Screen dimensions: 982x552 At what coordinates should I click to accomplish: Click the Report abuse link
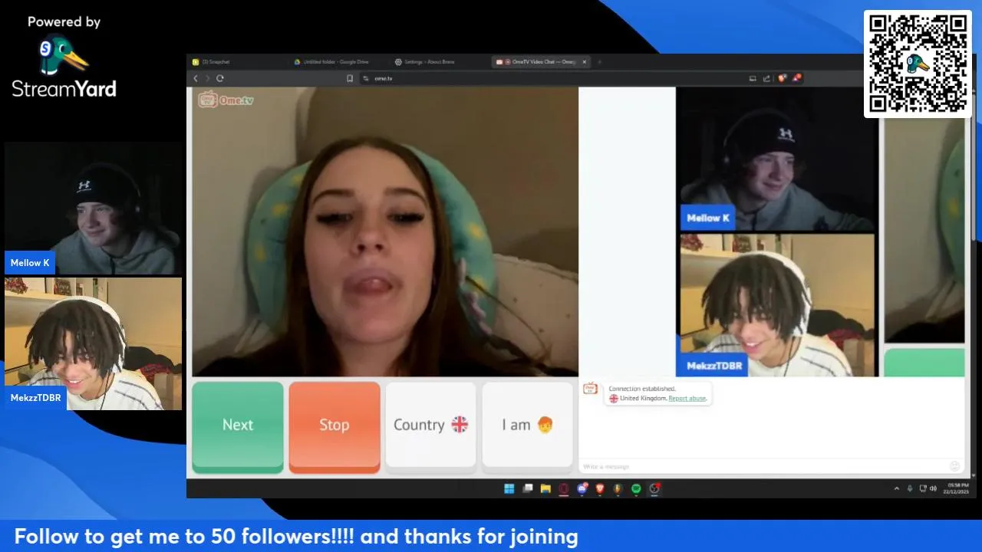[687, 399]
